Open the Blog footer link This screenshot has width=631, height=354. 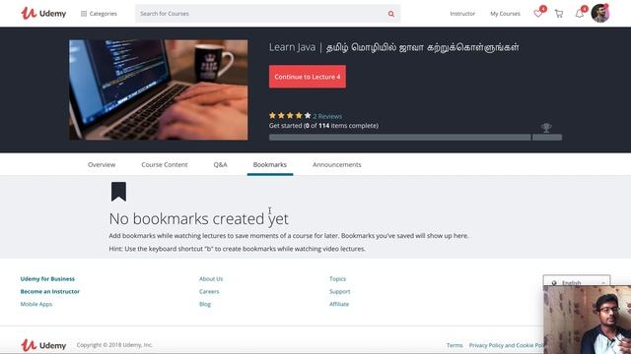pos(205,304)
